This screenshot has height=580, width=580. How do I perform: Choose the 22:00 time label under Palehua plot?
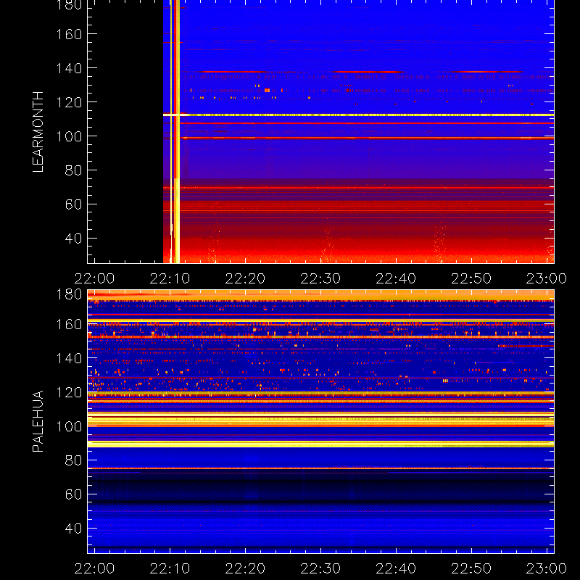click(x=94, y=568)
